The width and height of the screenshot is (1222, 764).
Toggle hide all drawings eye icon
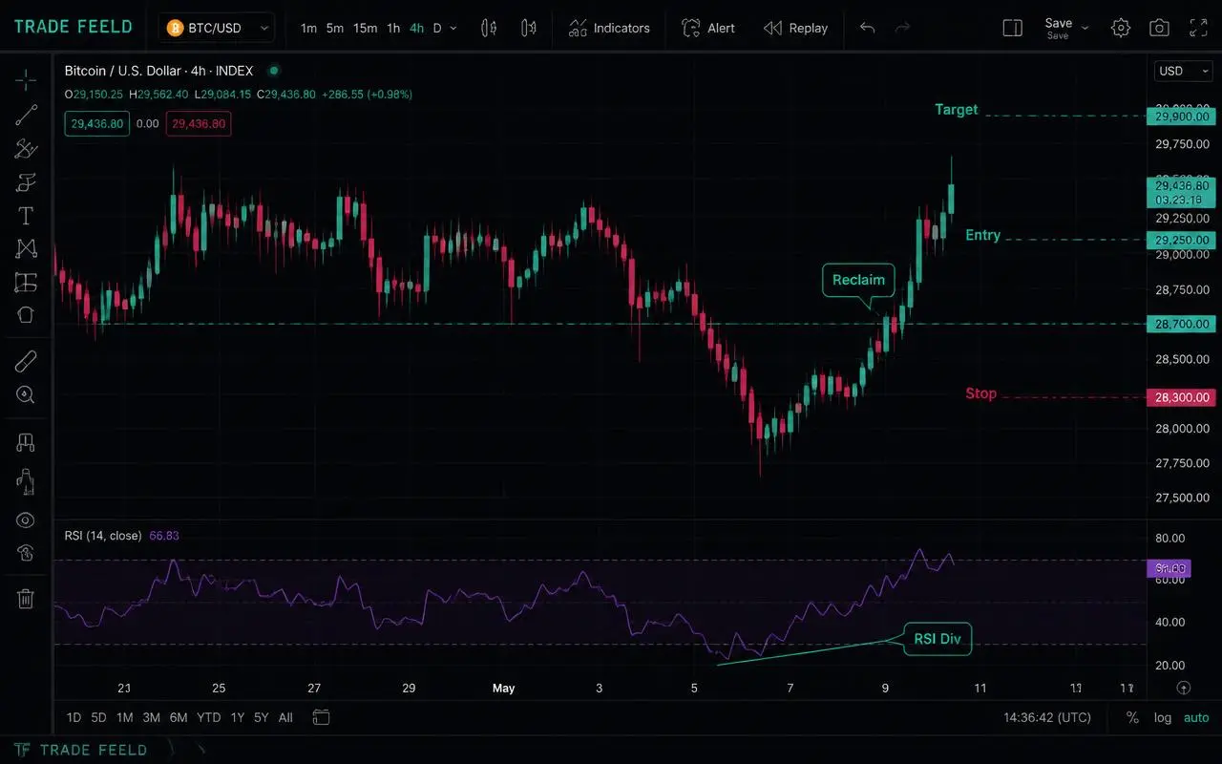(x=26, y=520)
